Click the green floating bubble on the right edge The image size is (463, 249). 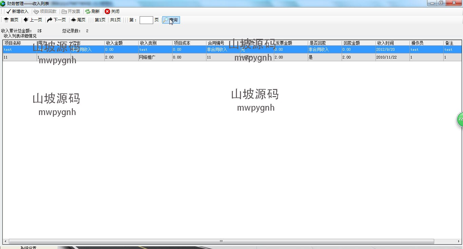(460, 119)
